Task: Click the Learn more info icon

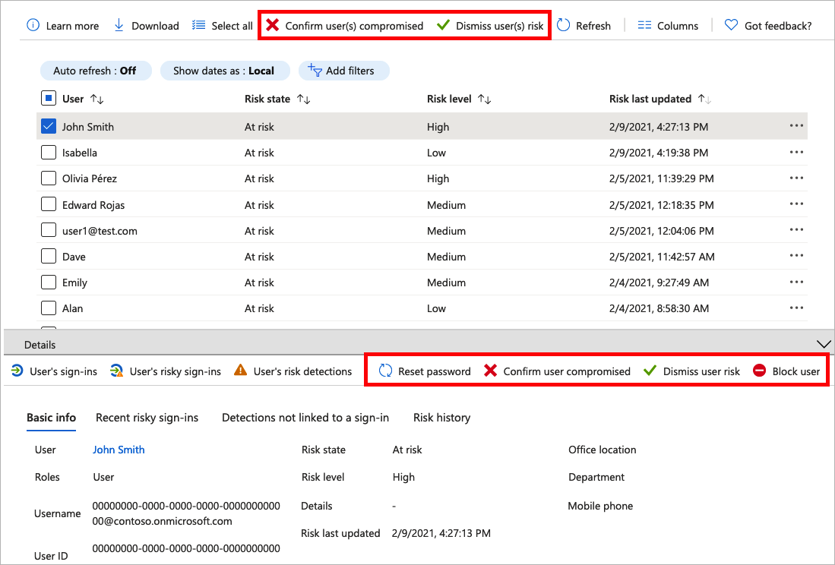Action: click(x=33, y=25)
